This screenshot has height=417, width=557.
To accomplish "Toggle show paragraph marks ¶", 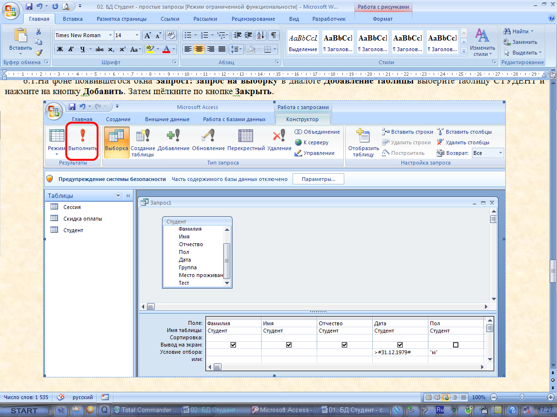I will 274,35.
